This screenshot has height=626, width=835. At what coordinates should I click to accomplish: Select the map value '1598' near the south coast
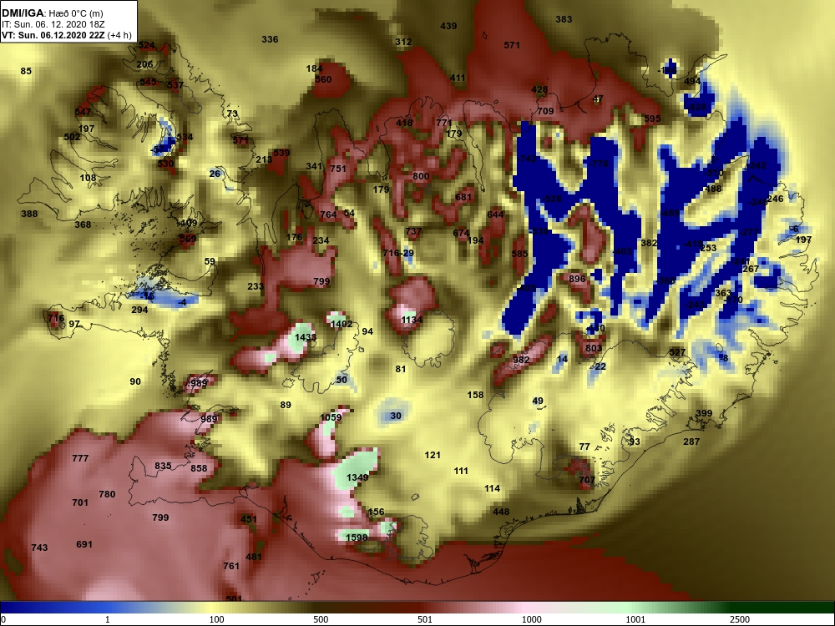click(357, 538)
